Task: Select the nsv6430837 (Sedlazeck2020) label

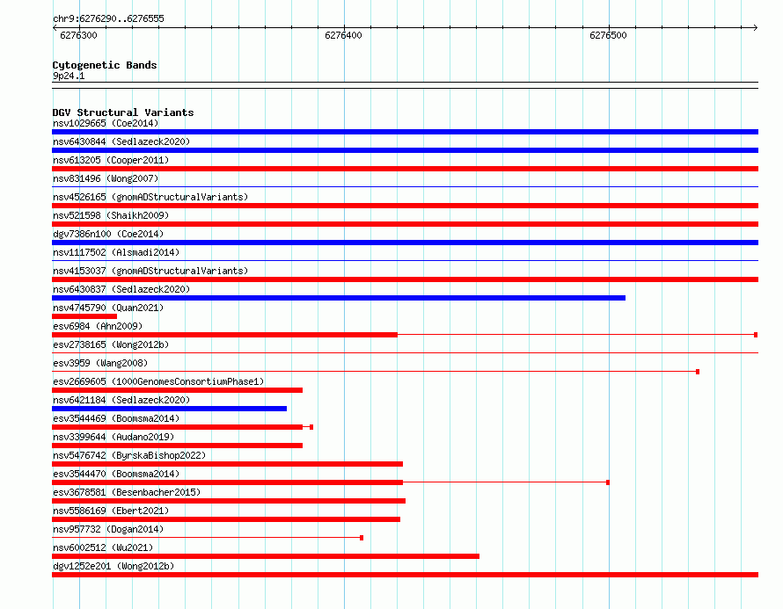Action: (x=121, y=289)
